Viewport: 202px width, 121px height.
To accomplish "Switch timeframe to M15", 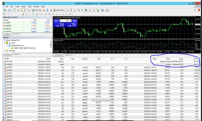I will 49,14.
